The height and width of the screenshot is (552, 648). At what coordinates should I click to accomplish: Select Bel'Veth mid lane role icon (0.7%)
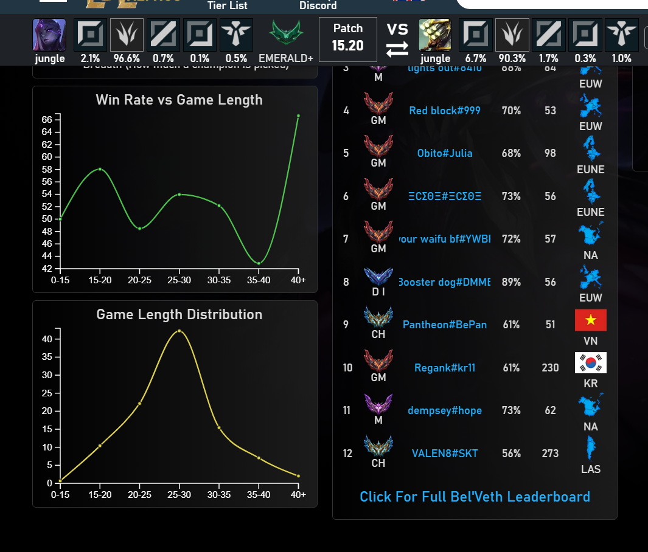pyautogui.click(x=163, y=35)
